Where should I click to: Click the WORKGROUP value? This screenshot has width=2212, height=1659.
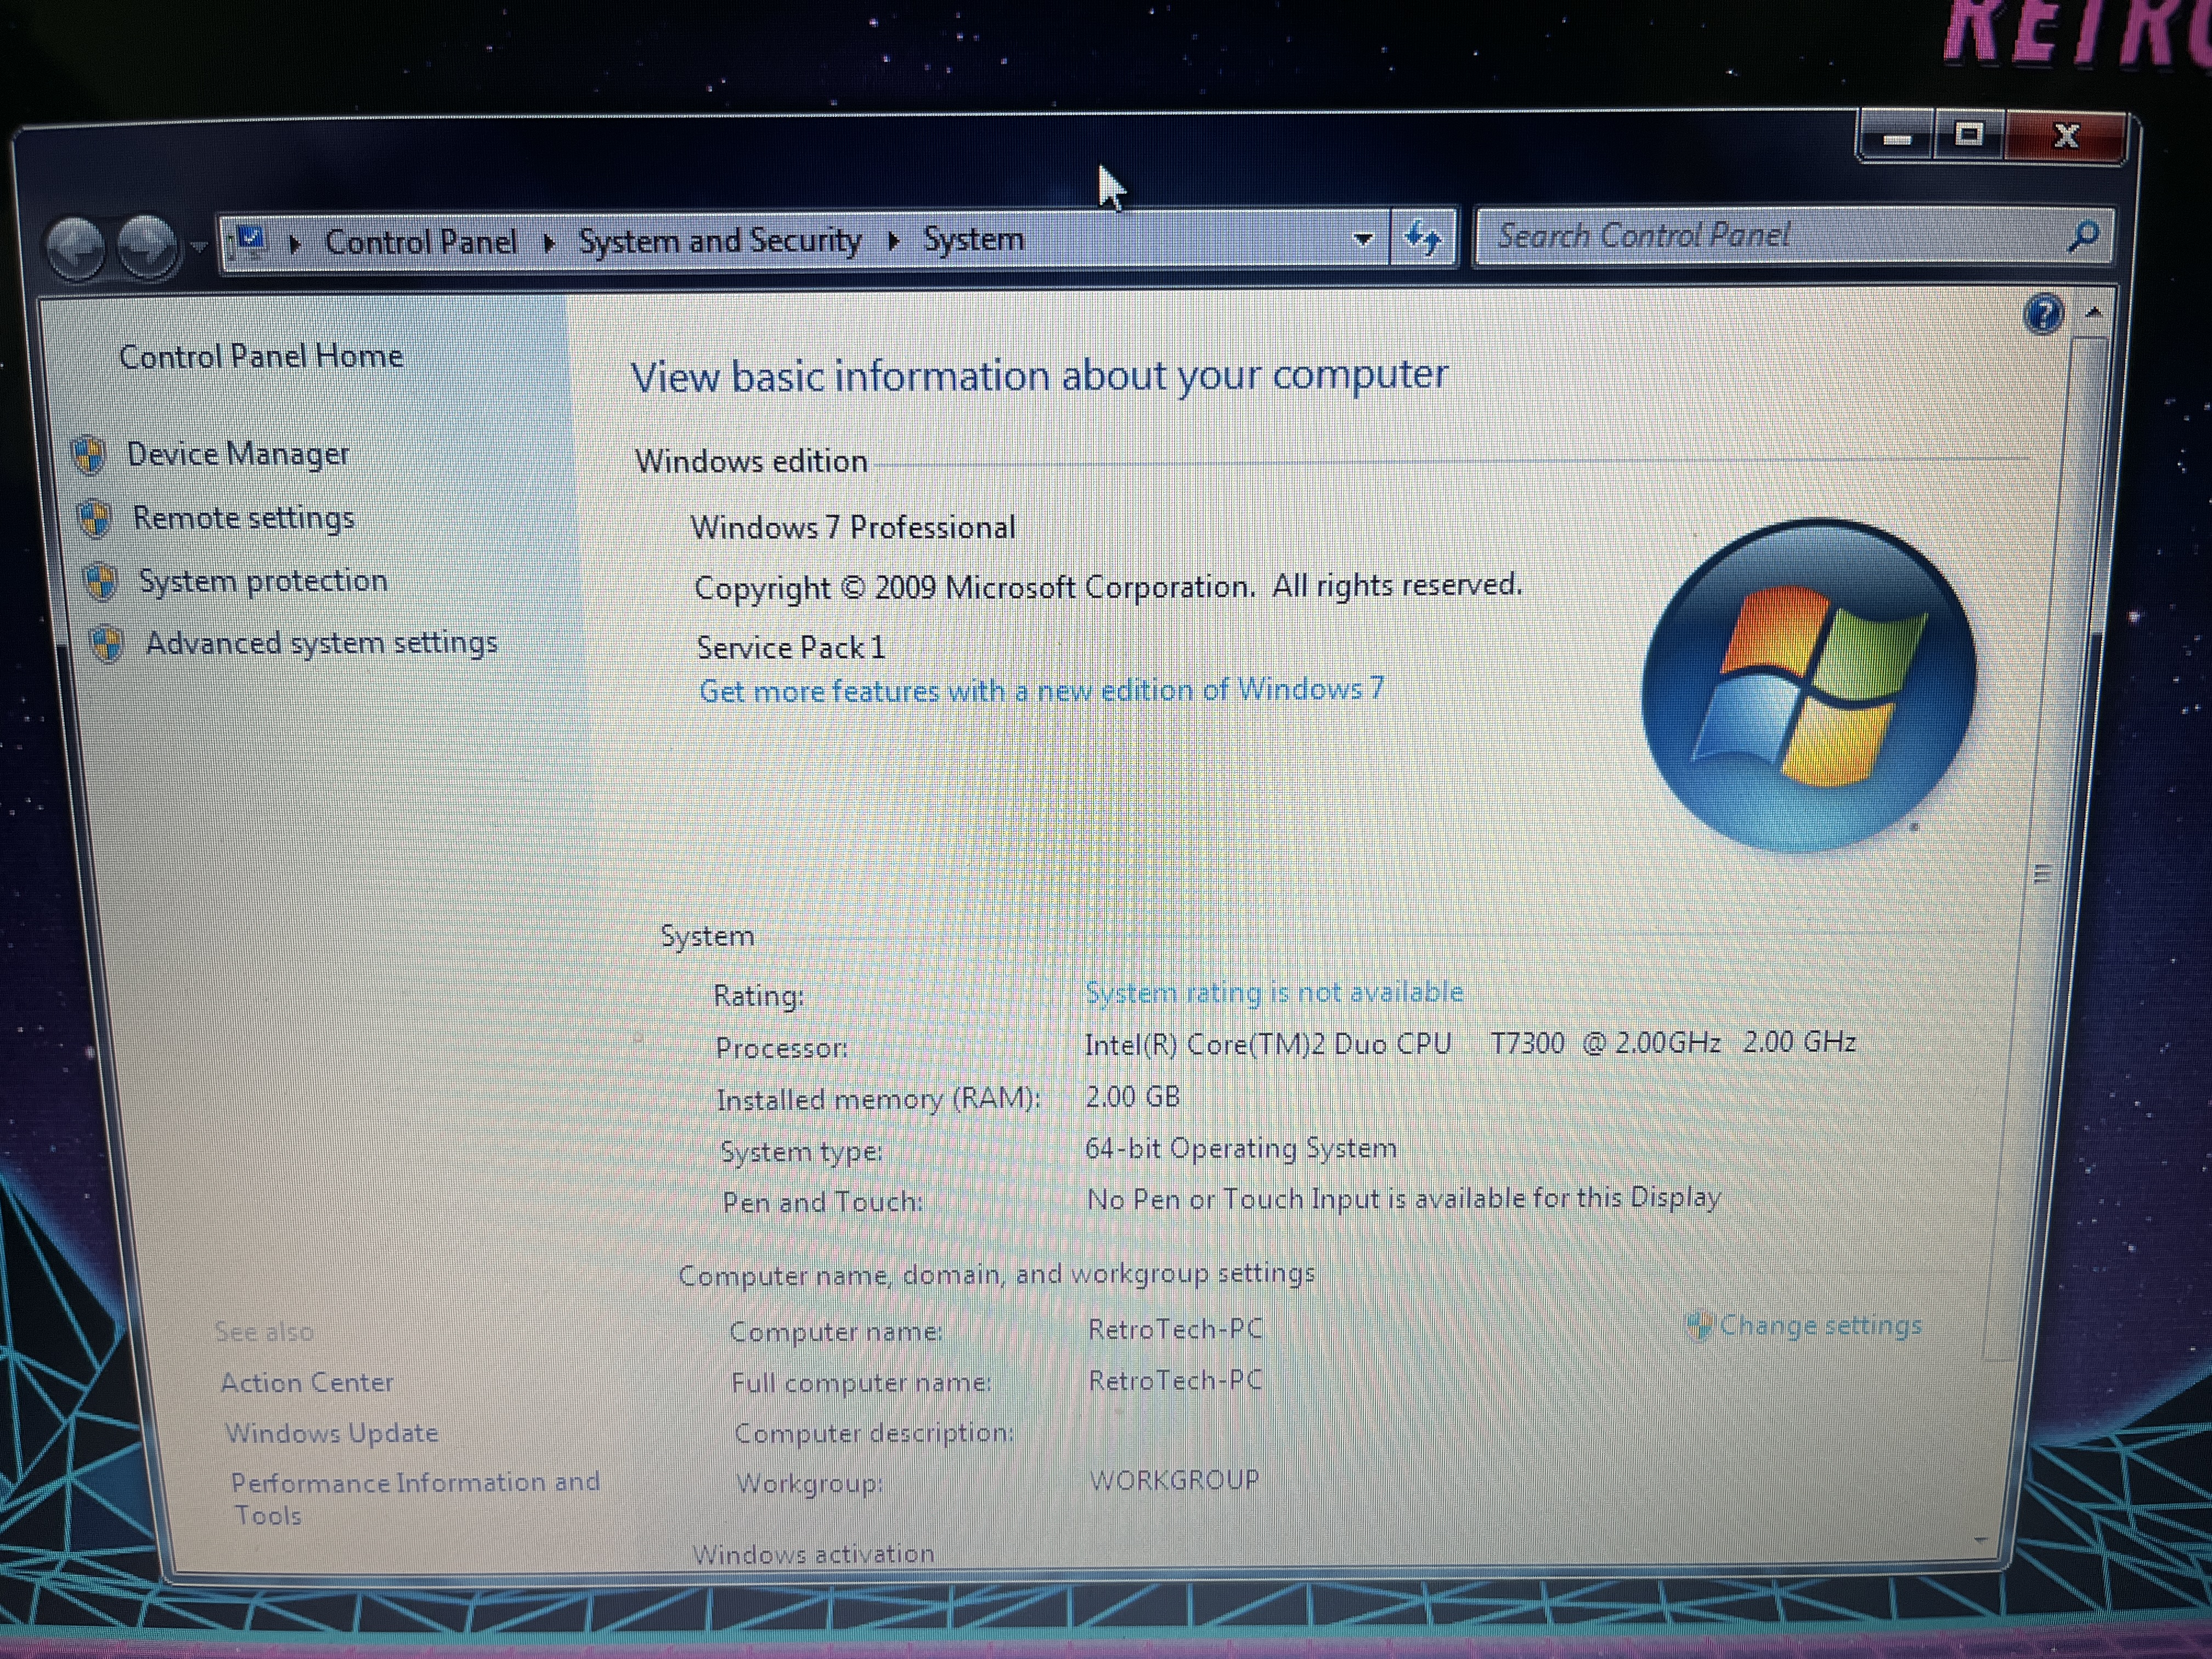click(x=1174, y=1480)
